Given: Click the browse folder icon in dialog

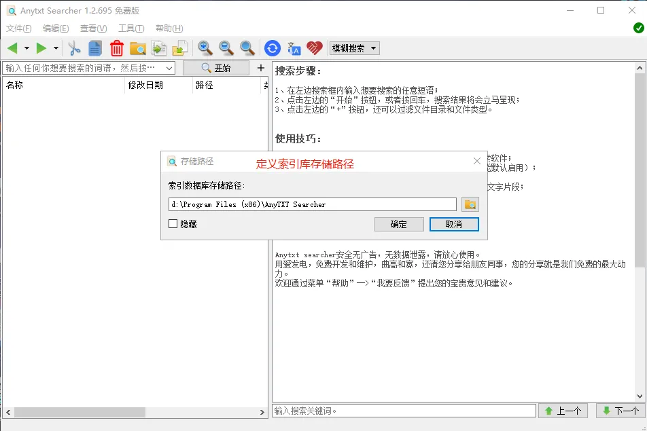Looking at the screenshot, I should point(470,204).
